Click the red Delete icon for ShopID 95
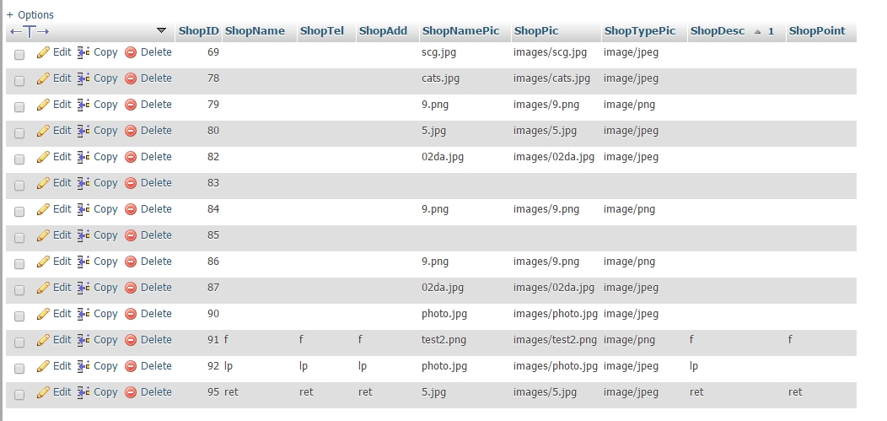 click(x=131, y=392)
